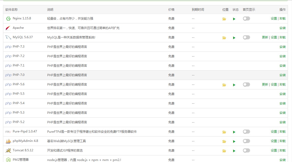Click the MySQL 5.6.37 status arrow

pyautogui.click(x=234, y=38)
